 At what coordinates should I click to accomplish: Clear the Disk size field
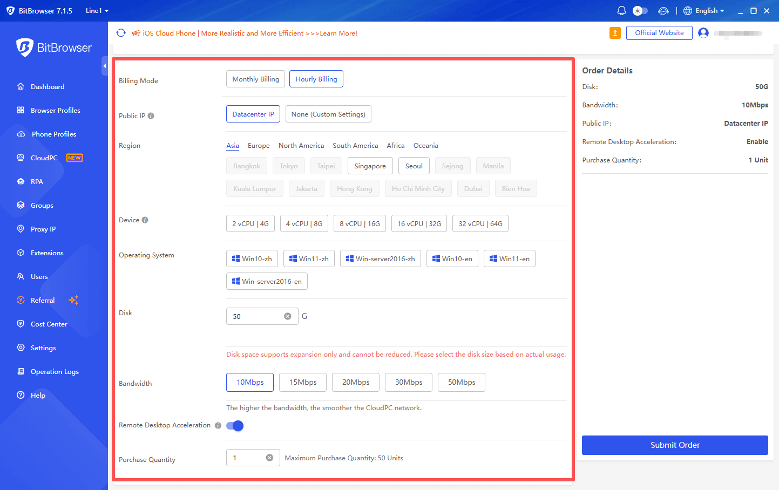[288, 316]
